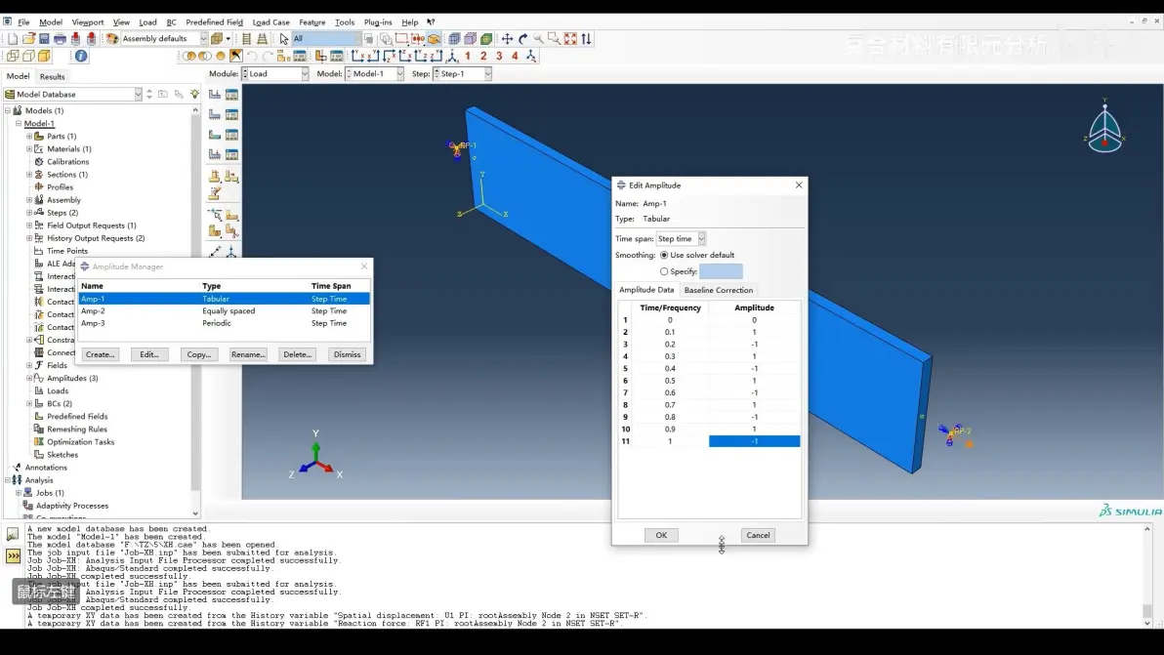The width and height of the screenshot is (1164, 655).
Task: Select the box zoom tool
Action: tap(554, 39)
